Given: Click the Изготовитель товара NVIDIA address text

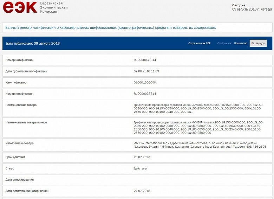Looking at the screenshot, I should pyautogui.click(x=200, y=145).
